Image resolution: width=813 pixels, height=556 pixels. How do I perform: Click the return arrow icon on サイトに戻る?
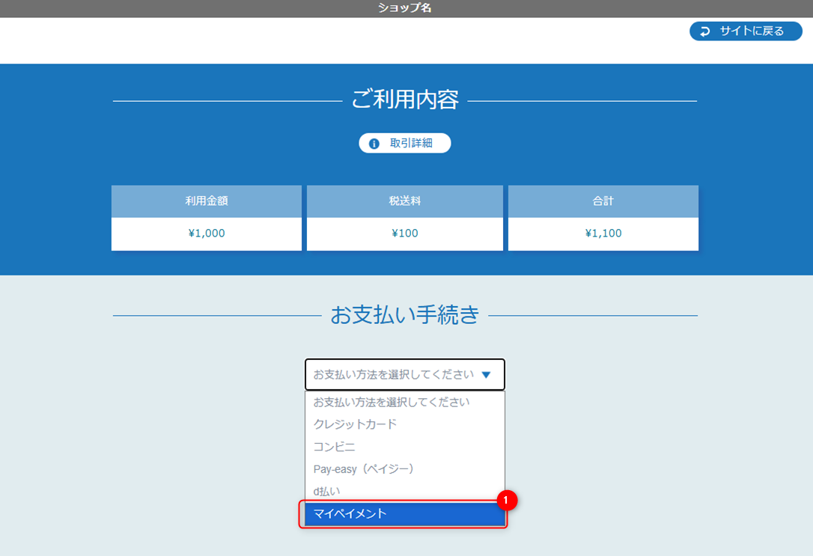click(x=704, y=31)
